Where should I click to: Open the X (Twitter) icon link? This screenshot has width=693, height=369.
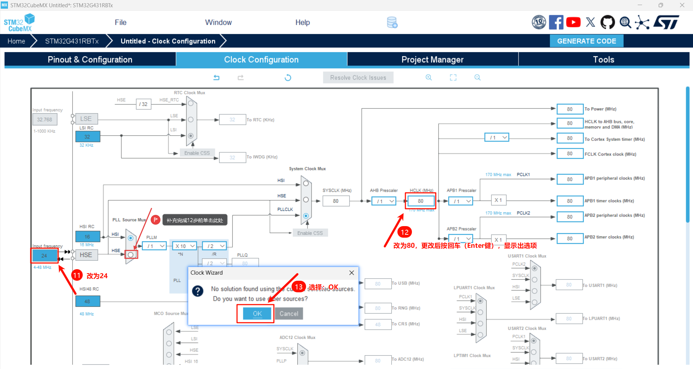click(x=590, y=22)
